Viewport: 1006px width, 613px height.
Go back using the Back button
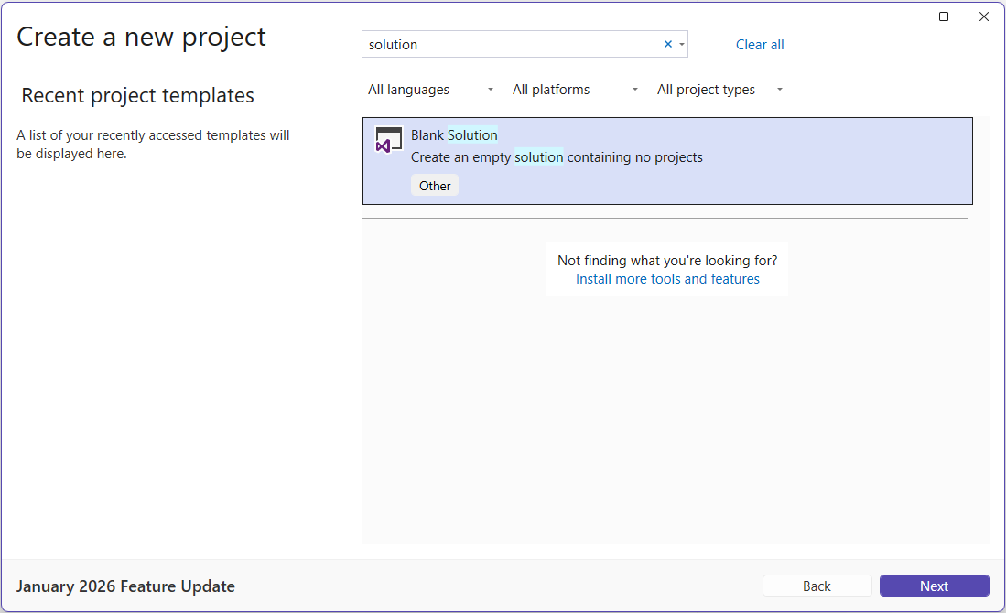817,585
